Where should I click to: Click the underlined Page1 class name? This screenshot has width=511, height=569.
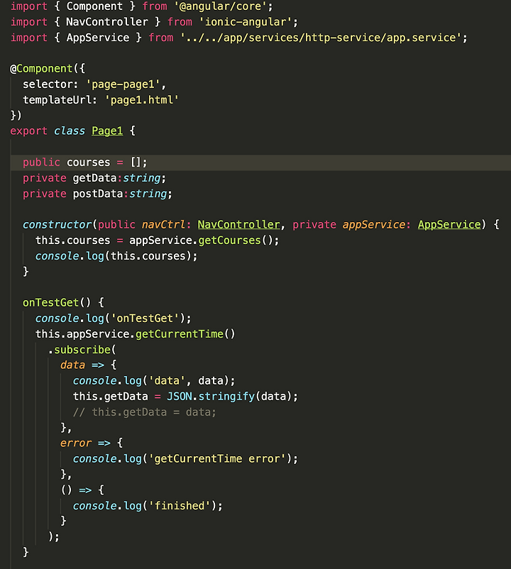(107, 131)
